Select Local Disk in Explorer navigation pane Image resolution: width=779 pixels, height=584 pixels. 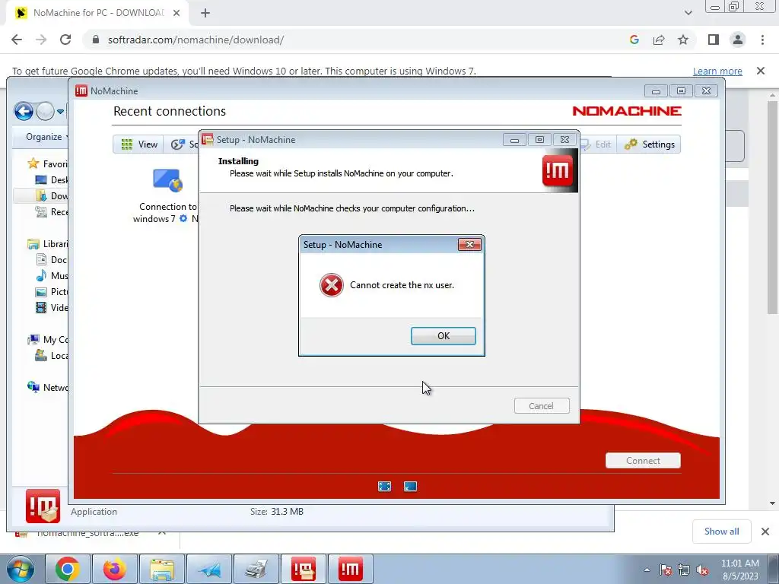coord(52,356)
